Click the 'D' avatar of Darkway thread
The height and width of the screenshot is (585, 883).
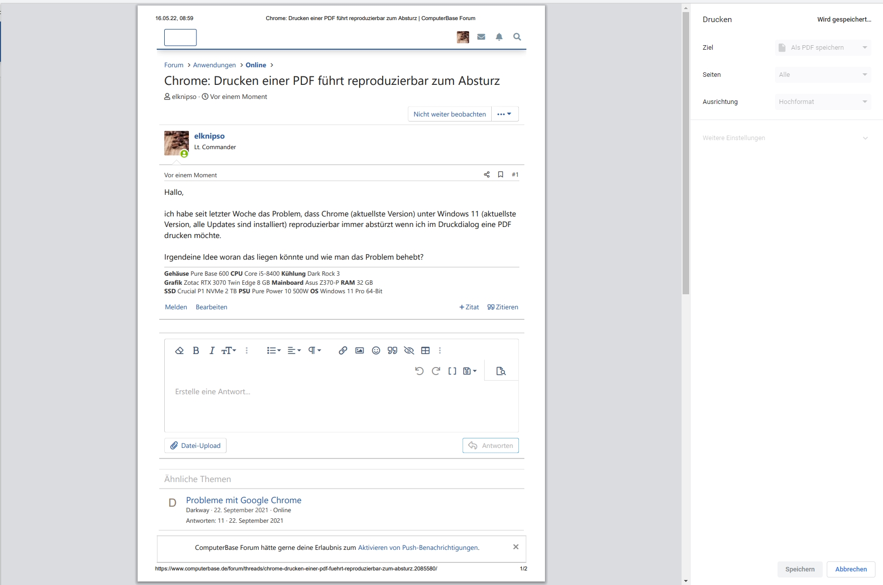click(x=172, y=503)
